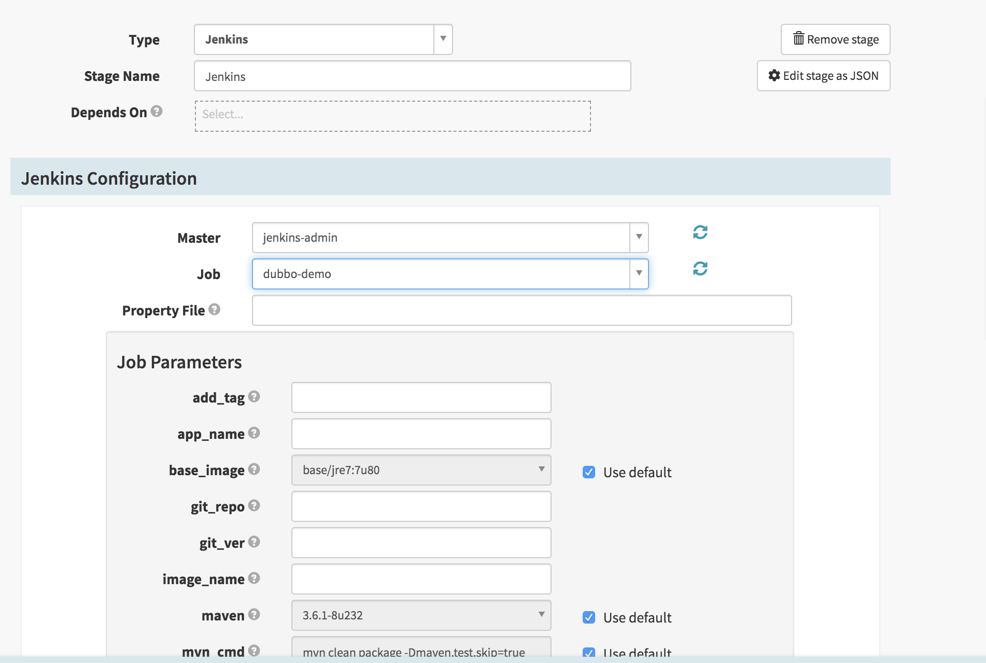Focus the Stage Name field
The height and width of the screenshot is (663, 986).
(x=413, y=76)
